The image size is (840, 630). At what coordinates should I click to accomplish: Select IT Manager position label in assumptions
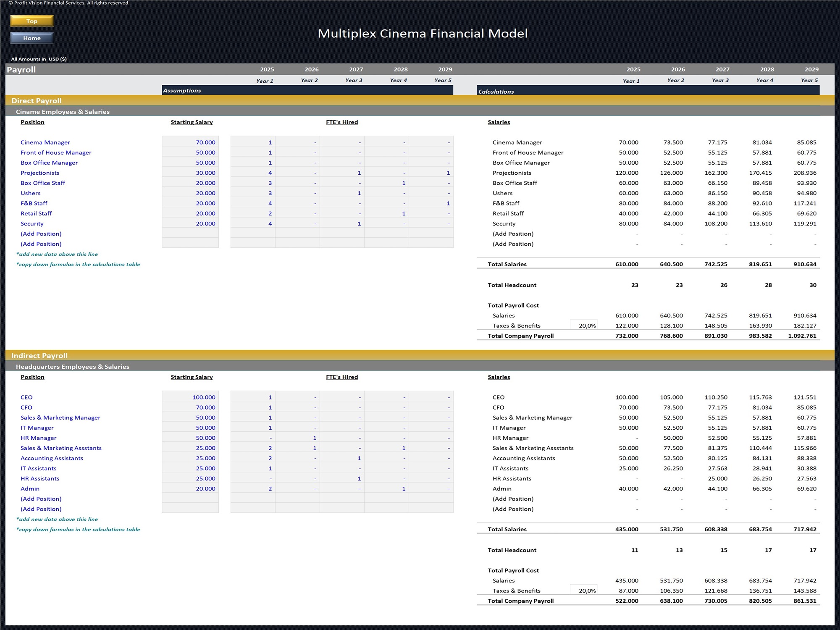point(37,428)
